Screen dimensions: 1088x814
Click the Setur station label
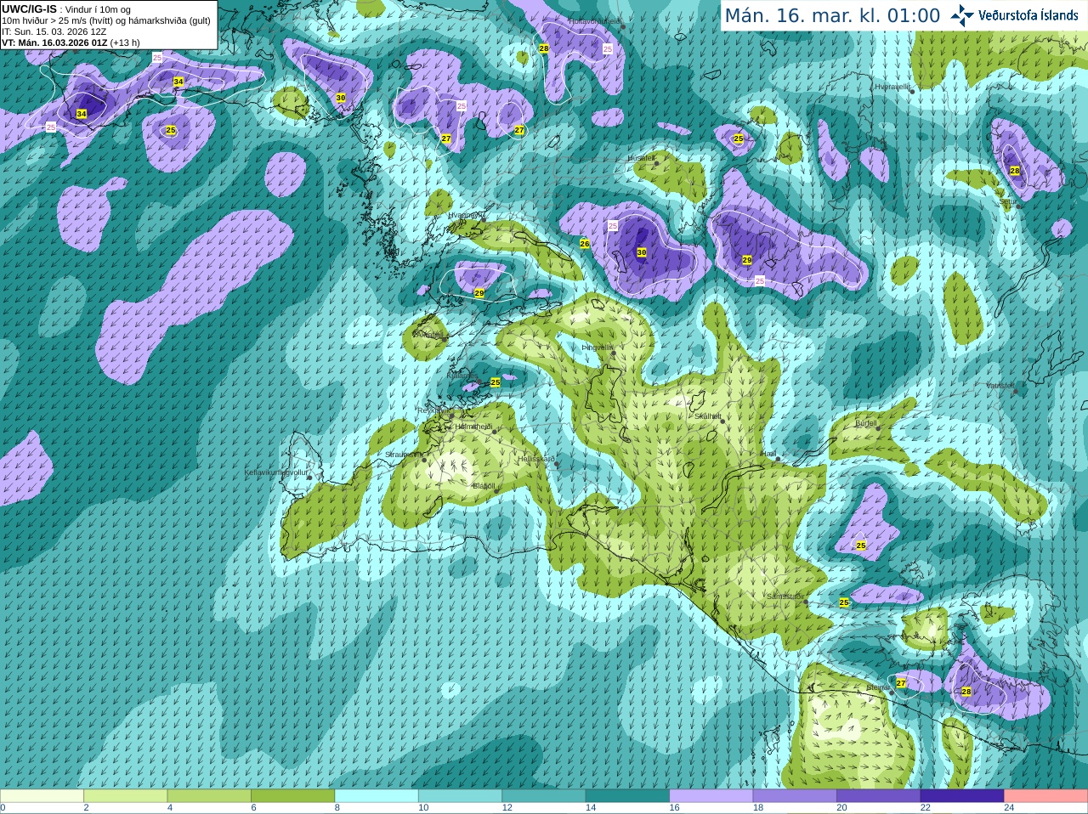pos(1006,202)
